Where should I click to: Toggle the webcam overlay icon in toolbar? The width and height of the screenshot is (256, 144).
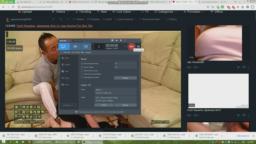99,46
